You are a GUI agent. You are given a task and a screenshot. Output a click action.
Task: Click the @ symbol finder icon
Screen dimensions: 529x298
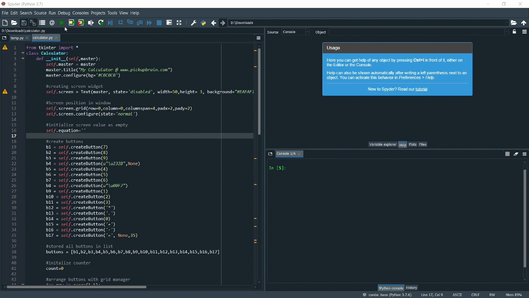[52, 23]
